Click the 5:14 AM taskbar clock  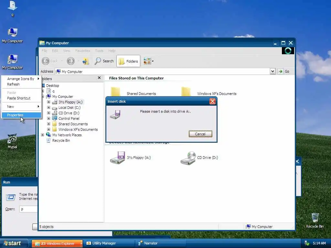tap(319, 243)
